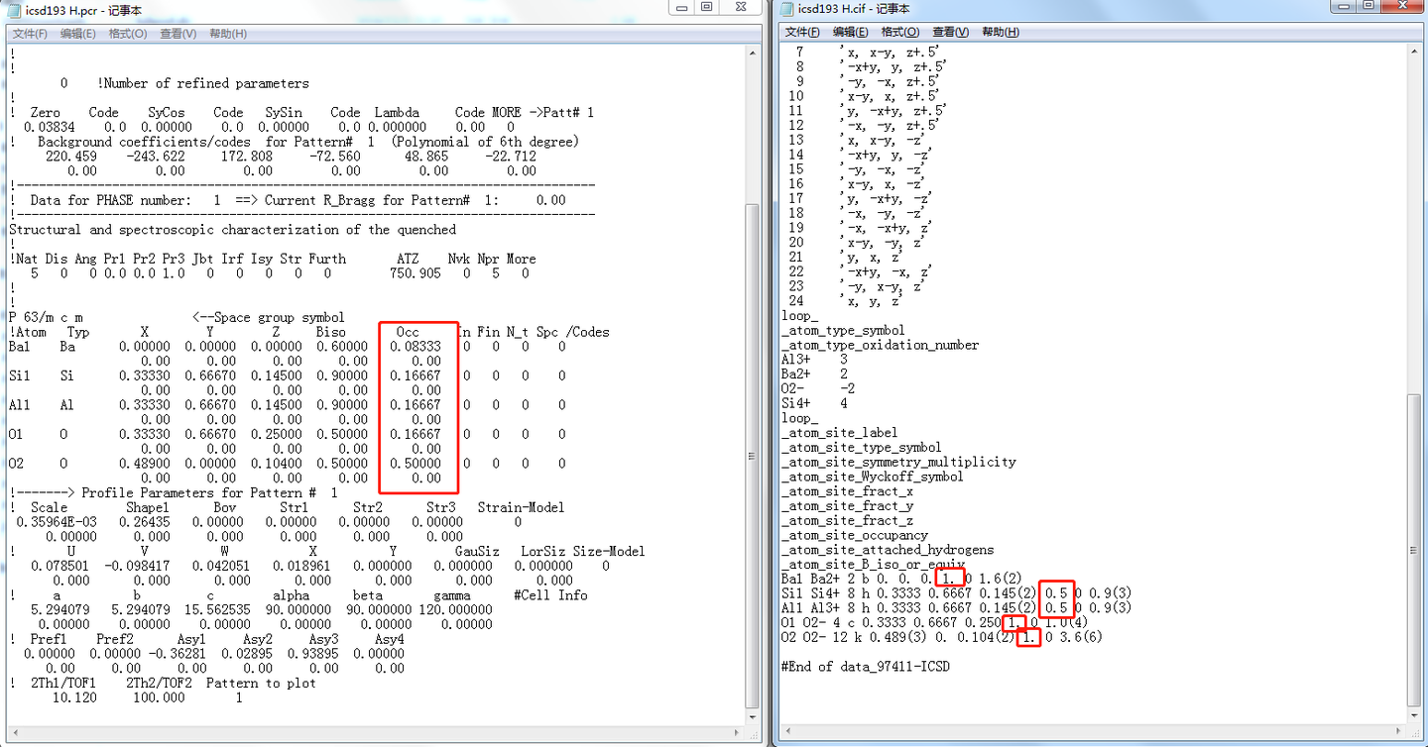Click the 'P 63/m c m' space group text
Image resolution: width=1428 pixels, height=747 pixels.
click(46, 317)
